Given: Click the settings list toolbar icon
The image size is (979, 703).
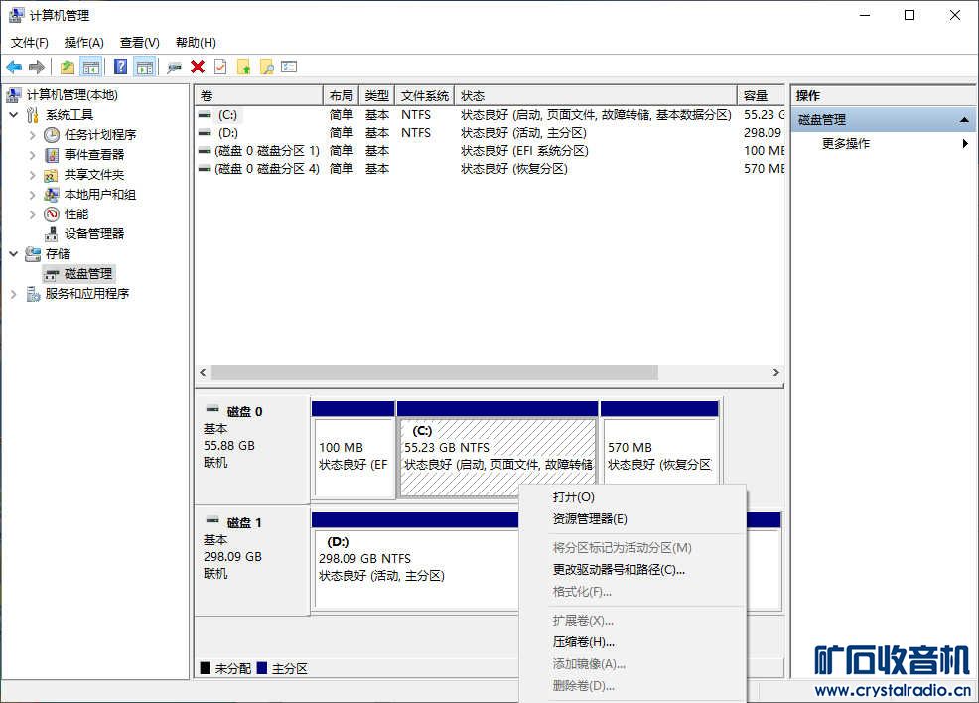Looking at the screenshot, I should pyautogui.click(x=289, y=67).
